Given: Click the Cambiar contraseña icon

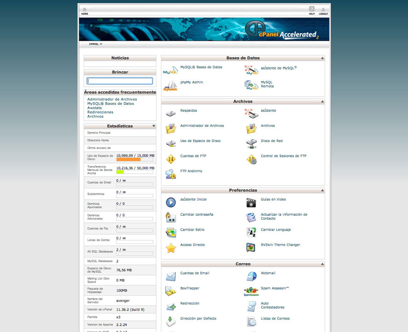Looking at the screenshot, I should (170, 218).
